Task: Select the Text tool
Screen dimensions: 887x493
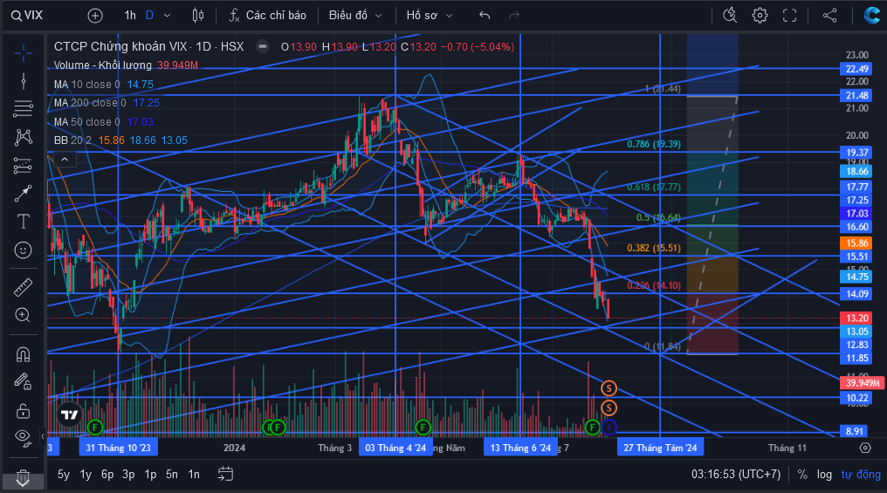Action: [24, 221]
